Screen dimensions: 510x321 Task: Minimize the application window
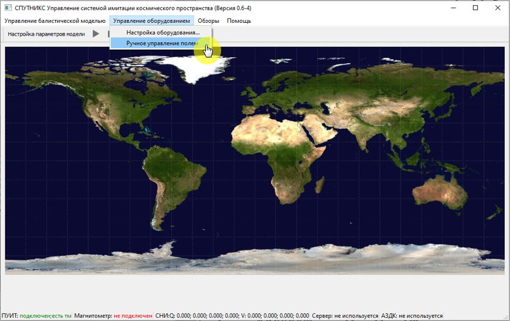pyautogui.click(x=453, y=8)
